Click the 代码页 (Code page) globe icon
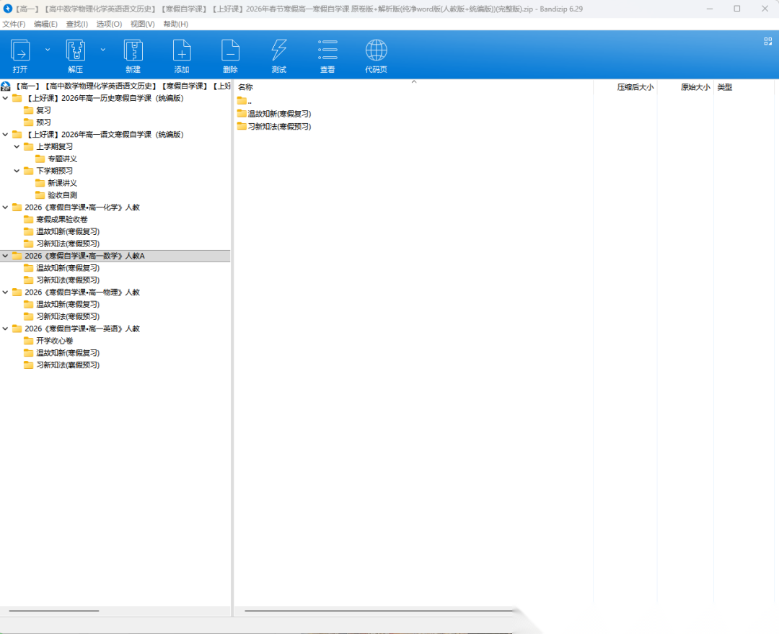Viewport: 779px width, 634px height. click(x=376, y=51)
